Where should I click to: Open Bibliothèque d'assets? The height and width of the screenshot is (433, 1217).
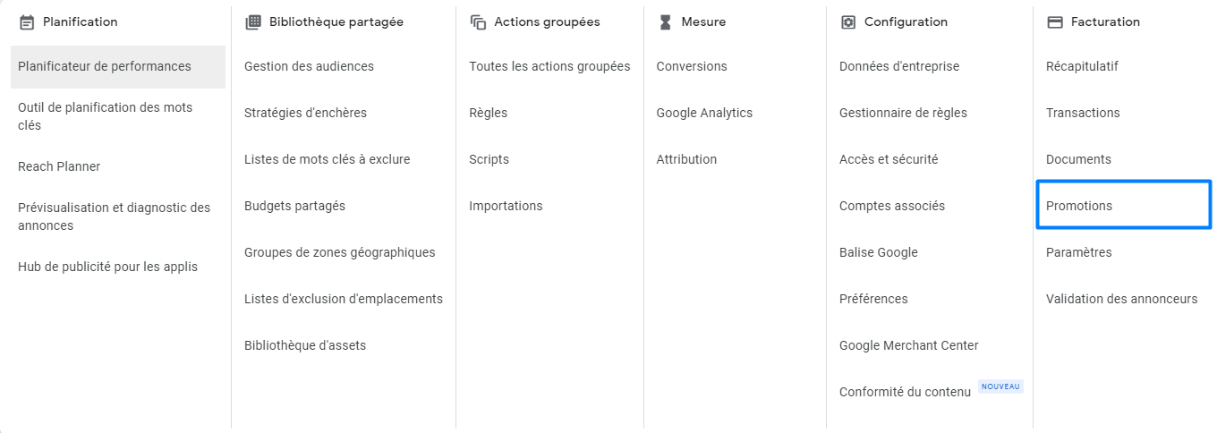point(305,345)
